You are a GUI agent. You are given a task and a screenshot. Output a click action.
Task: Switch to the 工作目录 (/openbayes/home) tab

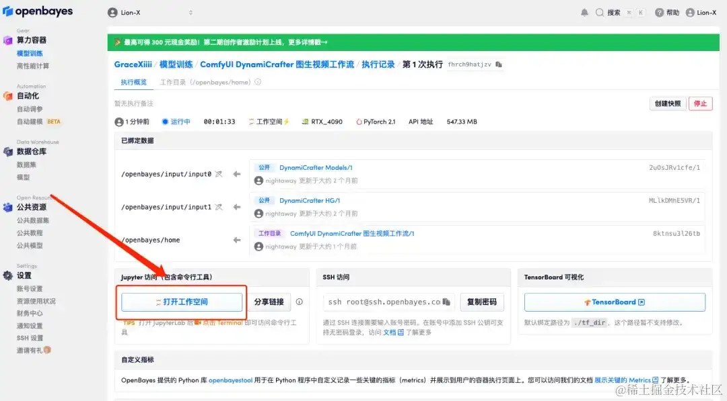click(205, 82)
